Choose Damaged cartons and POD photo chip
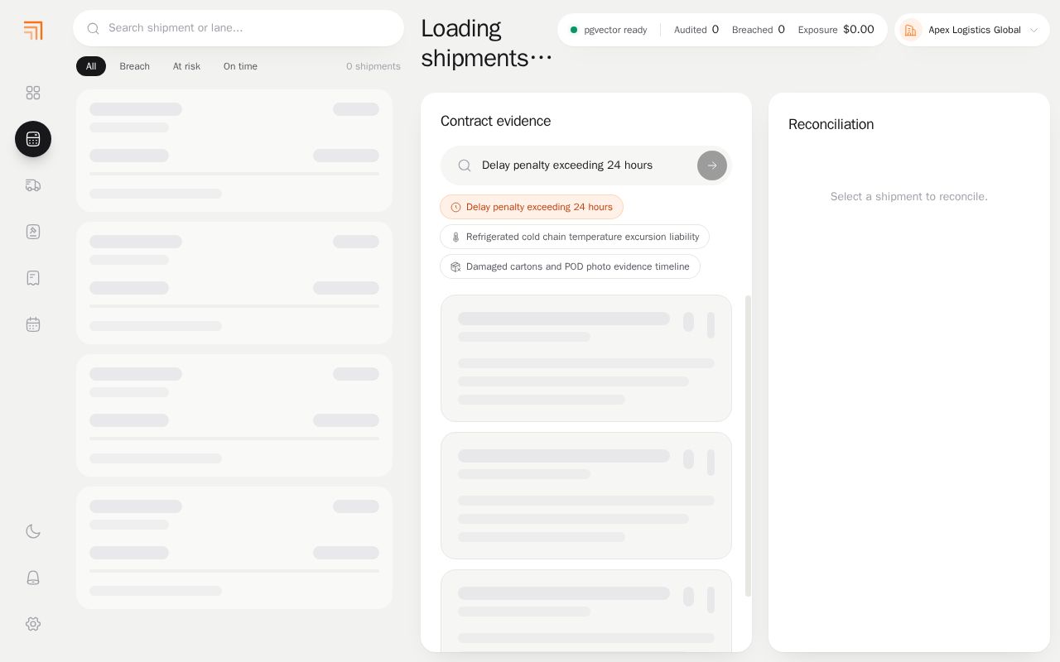The image size is (1060, 662). 570,266
